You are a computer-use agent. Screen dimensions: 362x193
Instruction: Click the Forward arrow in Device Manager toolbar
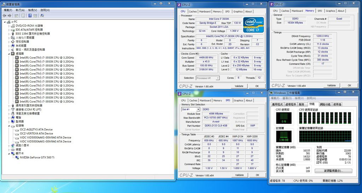[10, 16]
